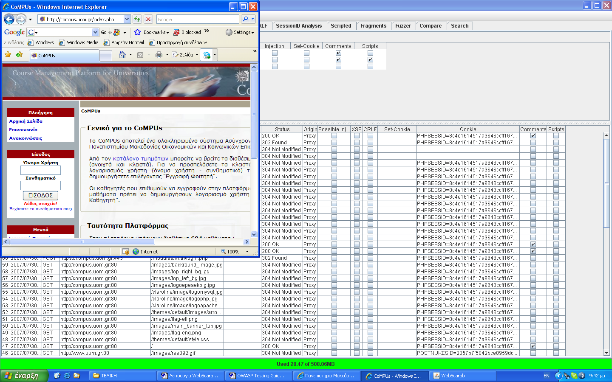Viewport: 612px width, 382px height.
Task: Toggle Scripts checkbox on first 200 OK row
Action: [x=556, y=136]
